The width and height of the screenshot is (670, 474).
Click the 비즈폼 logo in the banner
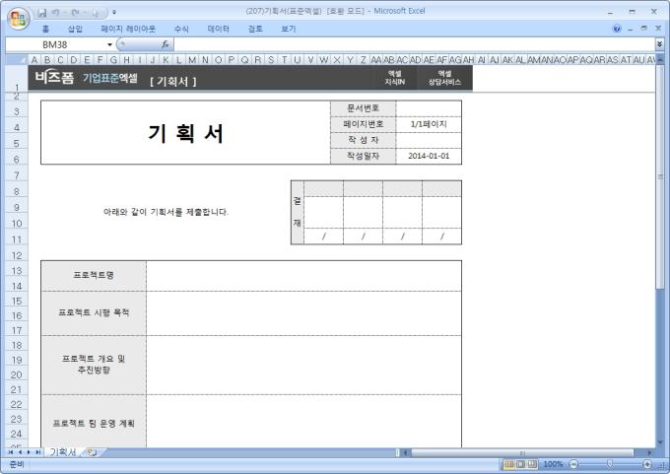[x=55, y=78]
